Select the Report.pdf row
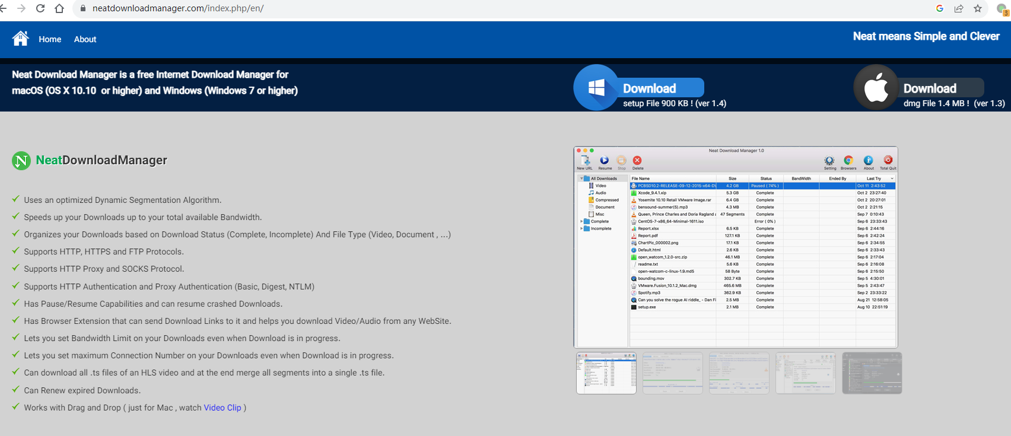The image size is (1011, 436). coord(762,235)
